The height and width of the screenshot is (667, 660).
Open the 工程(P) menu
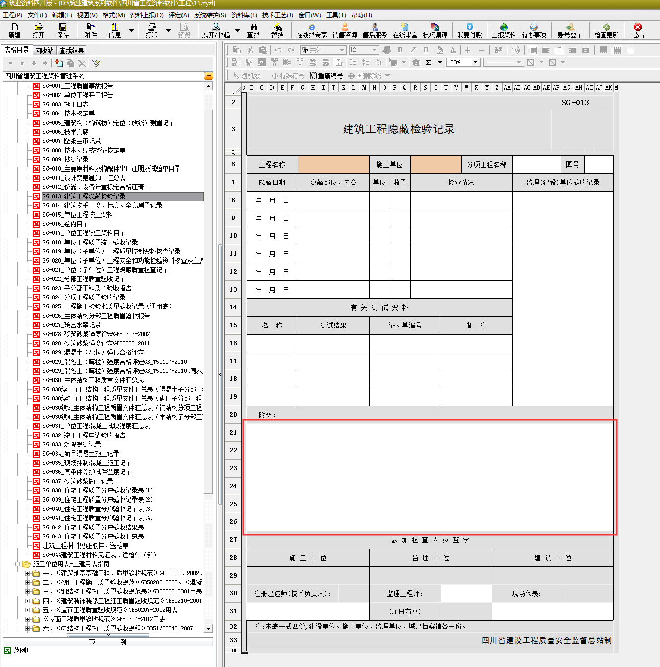pos(12,15)
